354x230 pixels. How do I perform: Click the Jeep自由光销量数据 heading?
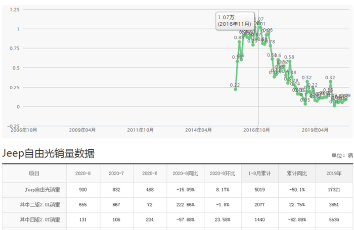(x=49, y=153)
